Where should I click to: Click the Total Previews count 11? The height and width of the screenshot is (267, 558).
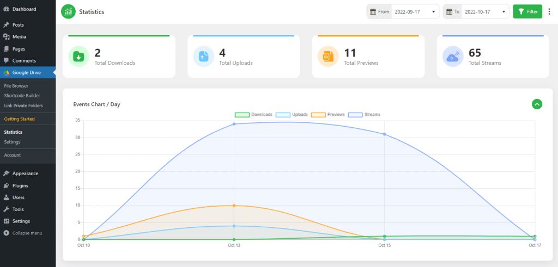[350, 53]
